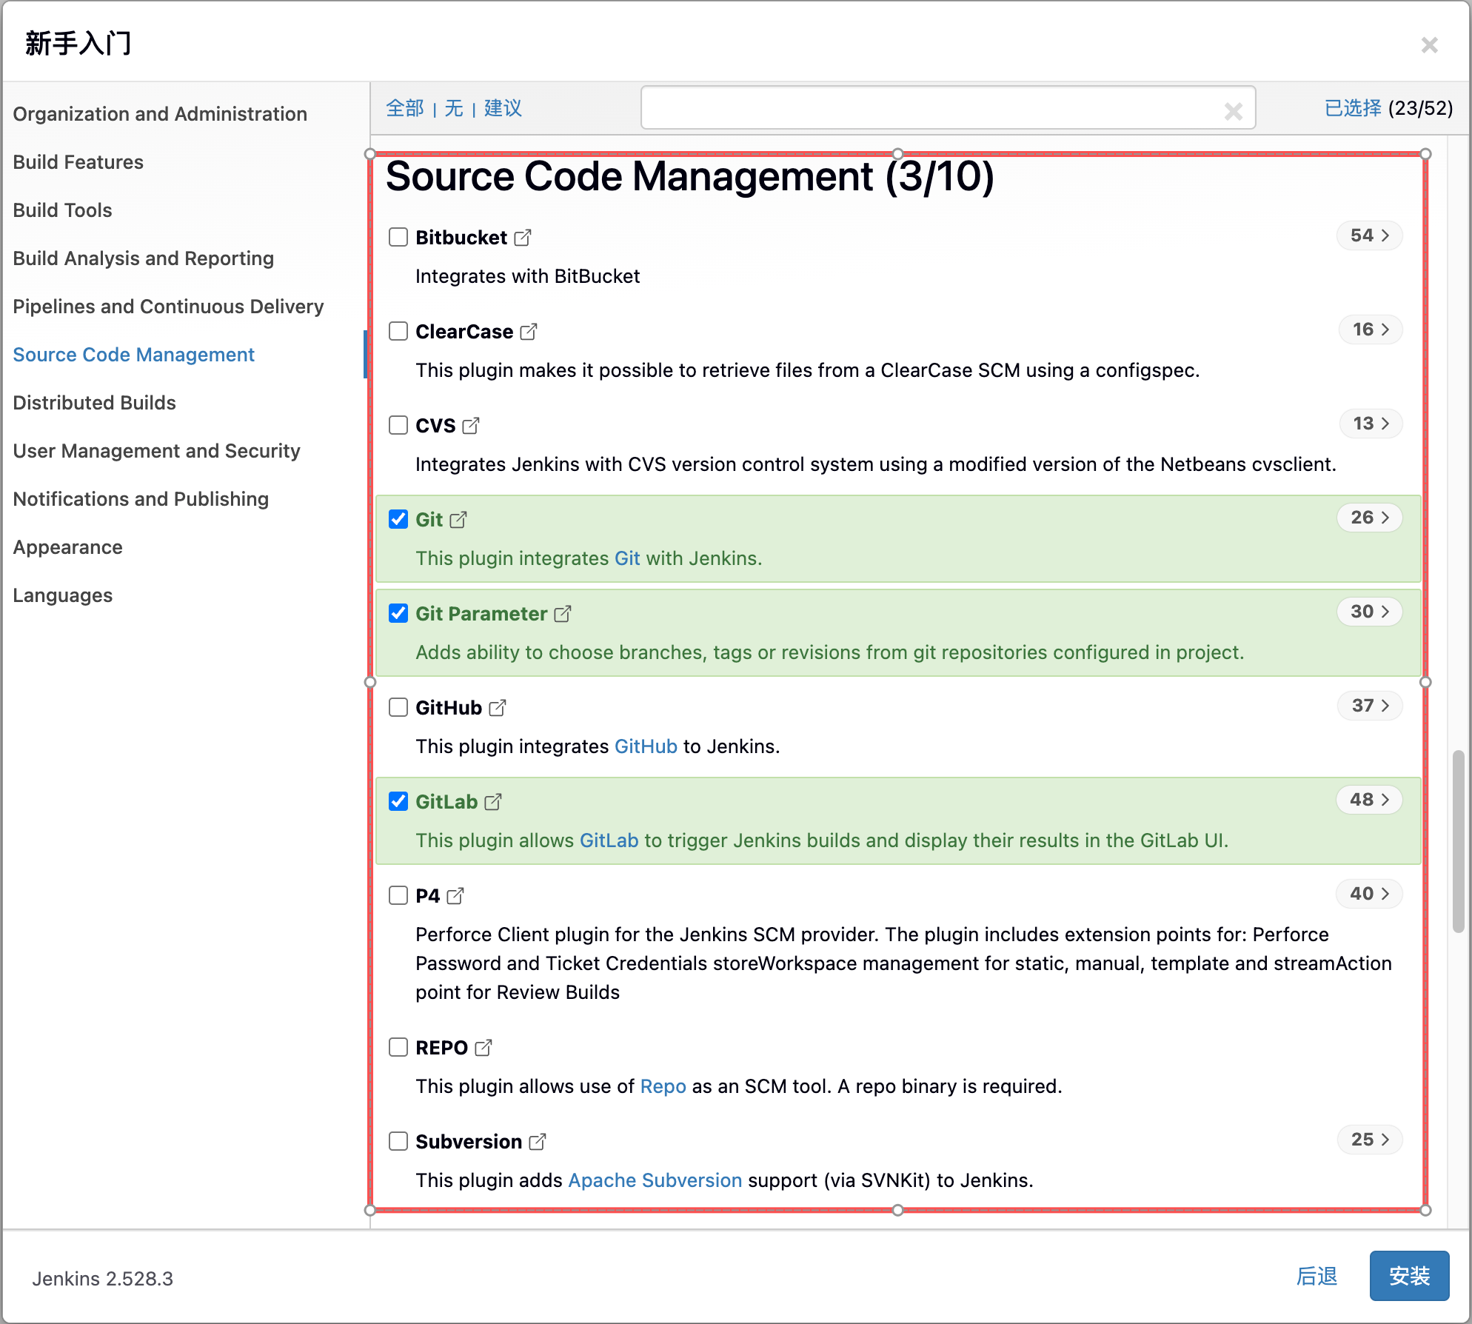Expand GitLab's 48 dependencies badge
This screenshot has width=1472, height=1324.
(1369, 800)
